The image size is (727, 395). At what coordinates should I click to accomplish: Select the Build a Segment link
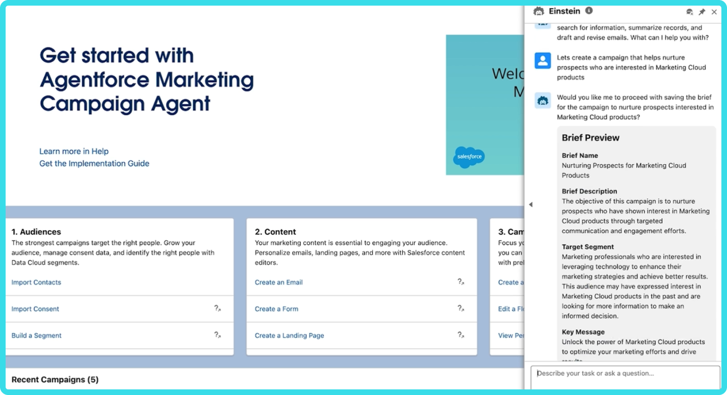[x=36, y=335]
